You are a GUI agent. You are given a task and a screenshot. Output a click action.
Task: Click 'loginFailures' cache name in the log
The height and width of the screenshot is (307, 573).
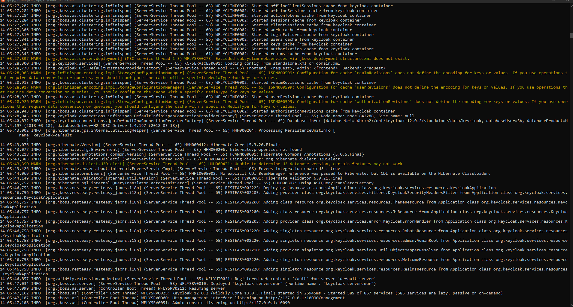(x=286, y=34)
